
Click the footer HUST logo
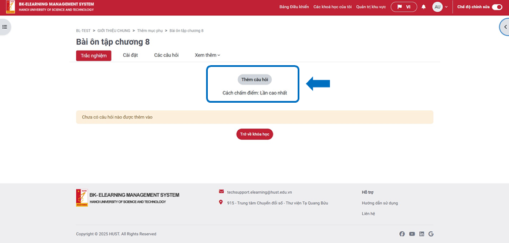82,198
